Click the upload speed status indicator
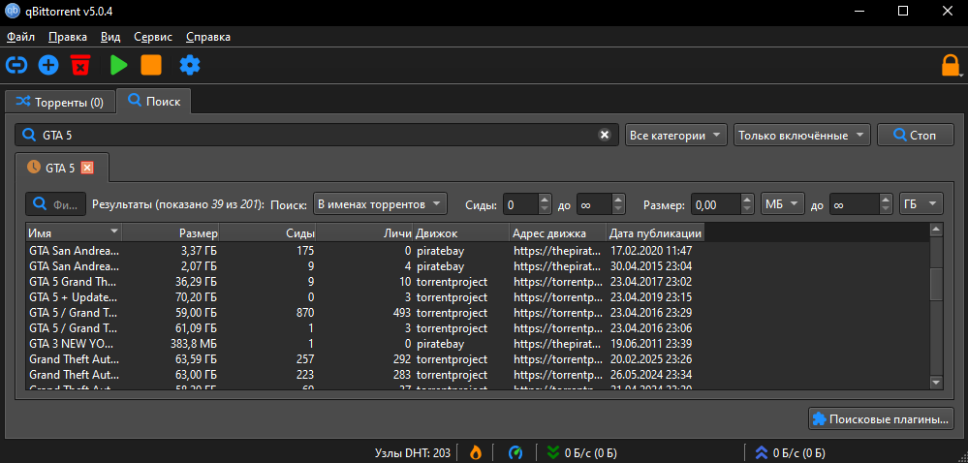The image size is (968, 463). click(x=791, y=452)
